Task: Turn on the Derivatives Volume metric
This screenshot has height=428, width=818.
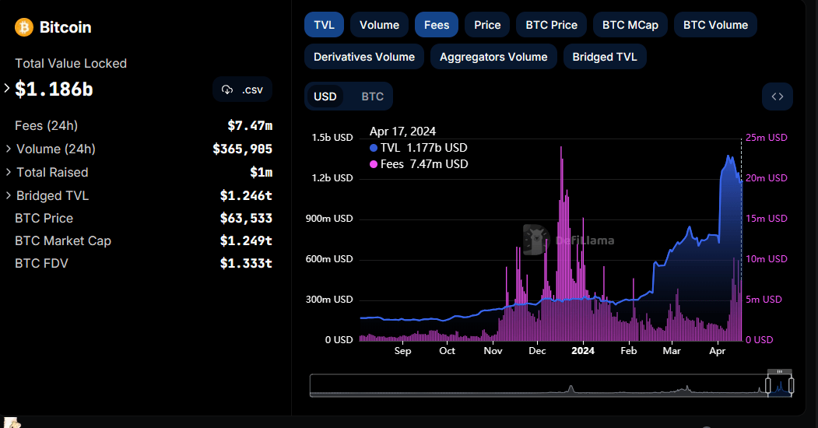Action: click(x=363, y=57)
